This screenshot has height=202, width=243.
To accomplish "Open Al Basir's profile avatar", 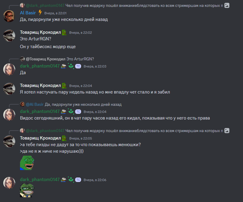I will tap(9, 16).
